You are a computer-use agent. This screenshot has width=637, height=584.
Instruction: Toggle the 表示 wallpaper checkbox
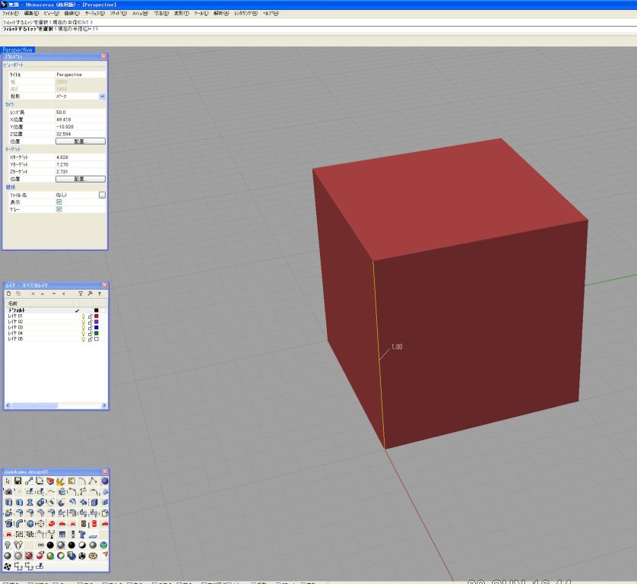(59, 202)
